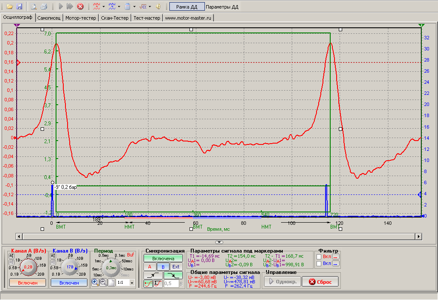
Task: Select sync source A
Action: pyautogui.click(x=150, y=267)
